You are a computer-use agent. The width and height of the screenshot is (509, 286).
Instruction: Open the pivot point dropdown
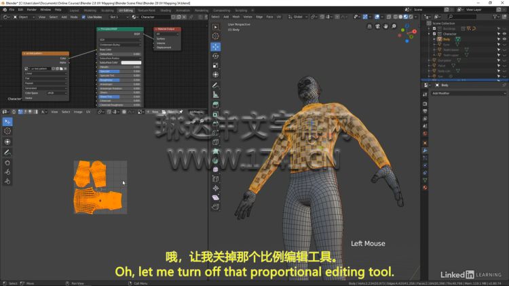coord(314,17)
